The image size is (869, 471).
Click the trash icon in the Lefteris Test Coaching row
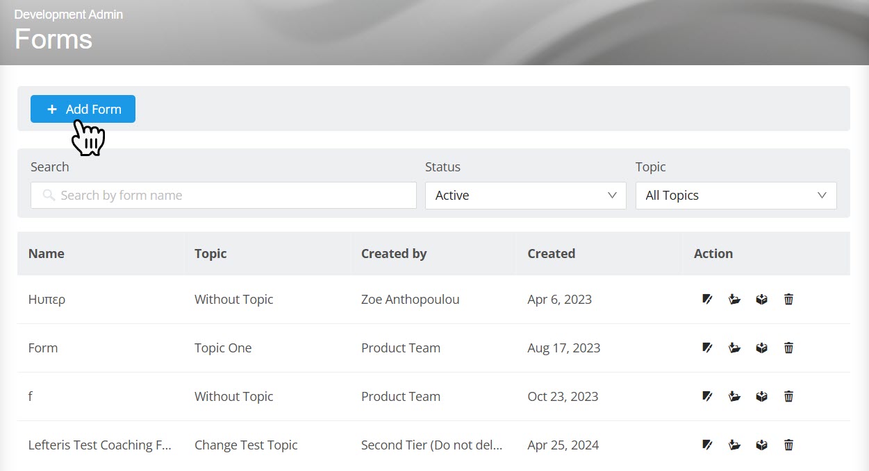click(788, 445)
